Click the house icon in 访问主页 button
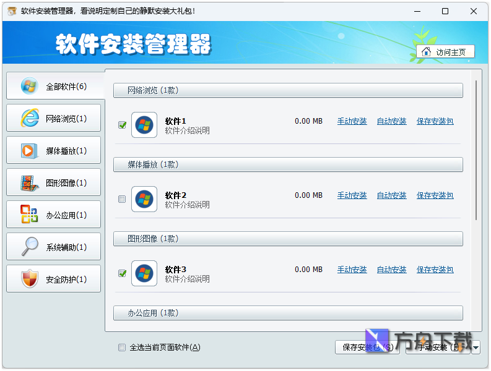The image size is (491, 371). 426,51
